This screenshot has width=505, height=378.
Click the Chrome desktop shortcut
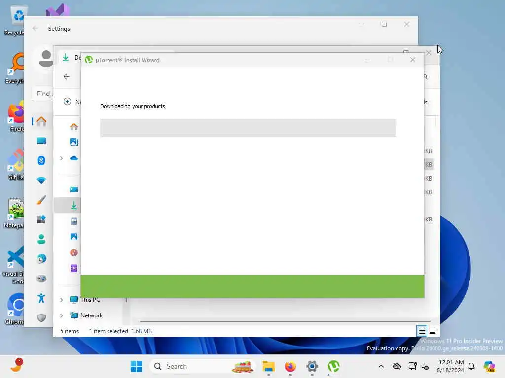coord(14,309)
